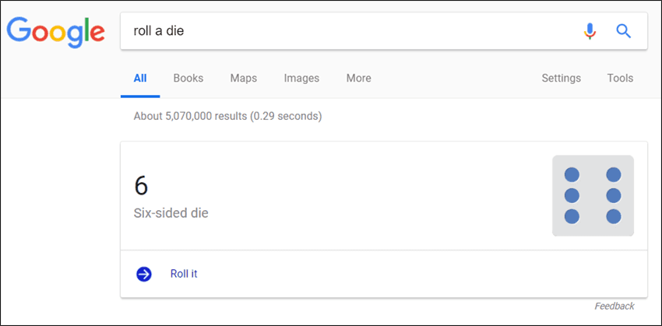Click the top-left dot on the die
This screenshot has height=326, width=662.
(572, 174)
